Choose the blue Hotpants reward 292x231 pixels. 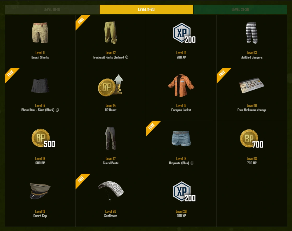181,138
